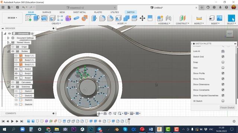The image size is (238, 133).
Task: Toggle visibility eye of Sketch1
Action: point(16,91)
